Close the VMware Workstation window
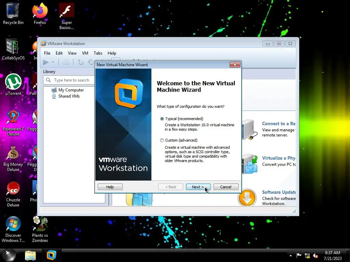The image size is (350, 262). point(290,44)
